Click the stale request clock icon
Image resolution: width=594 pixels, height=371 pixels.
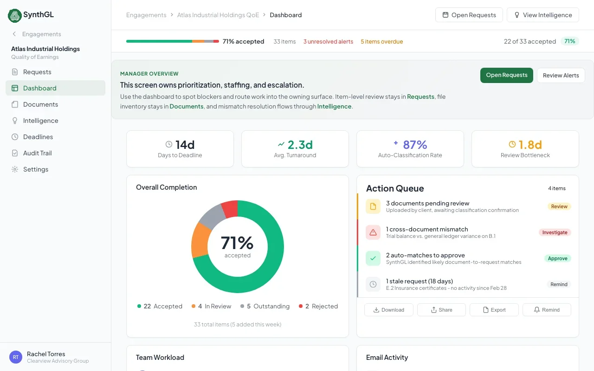(373, 284)
